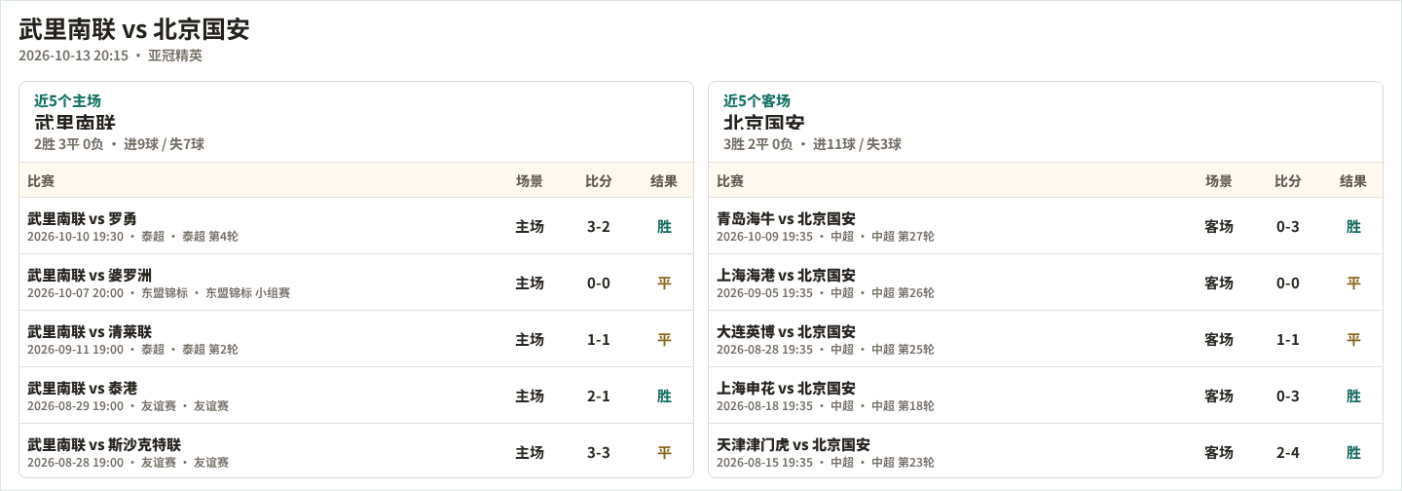Click the 胜 result for the 青岛海牛 match

[1353, 226]
